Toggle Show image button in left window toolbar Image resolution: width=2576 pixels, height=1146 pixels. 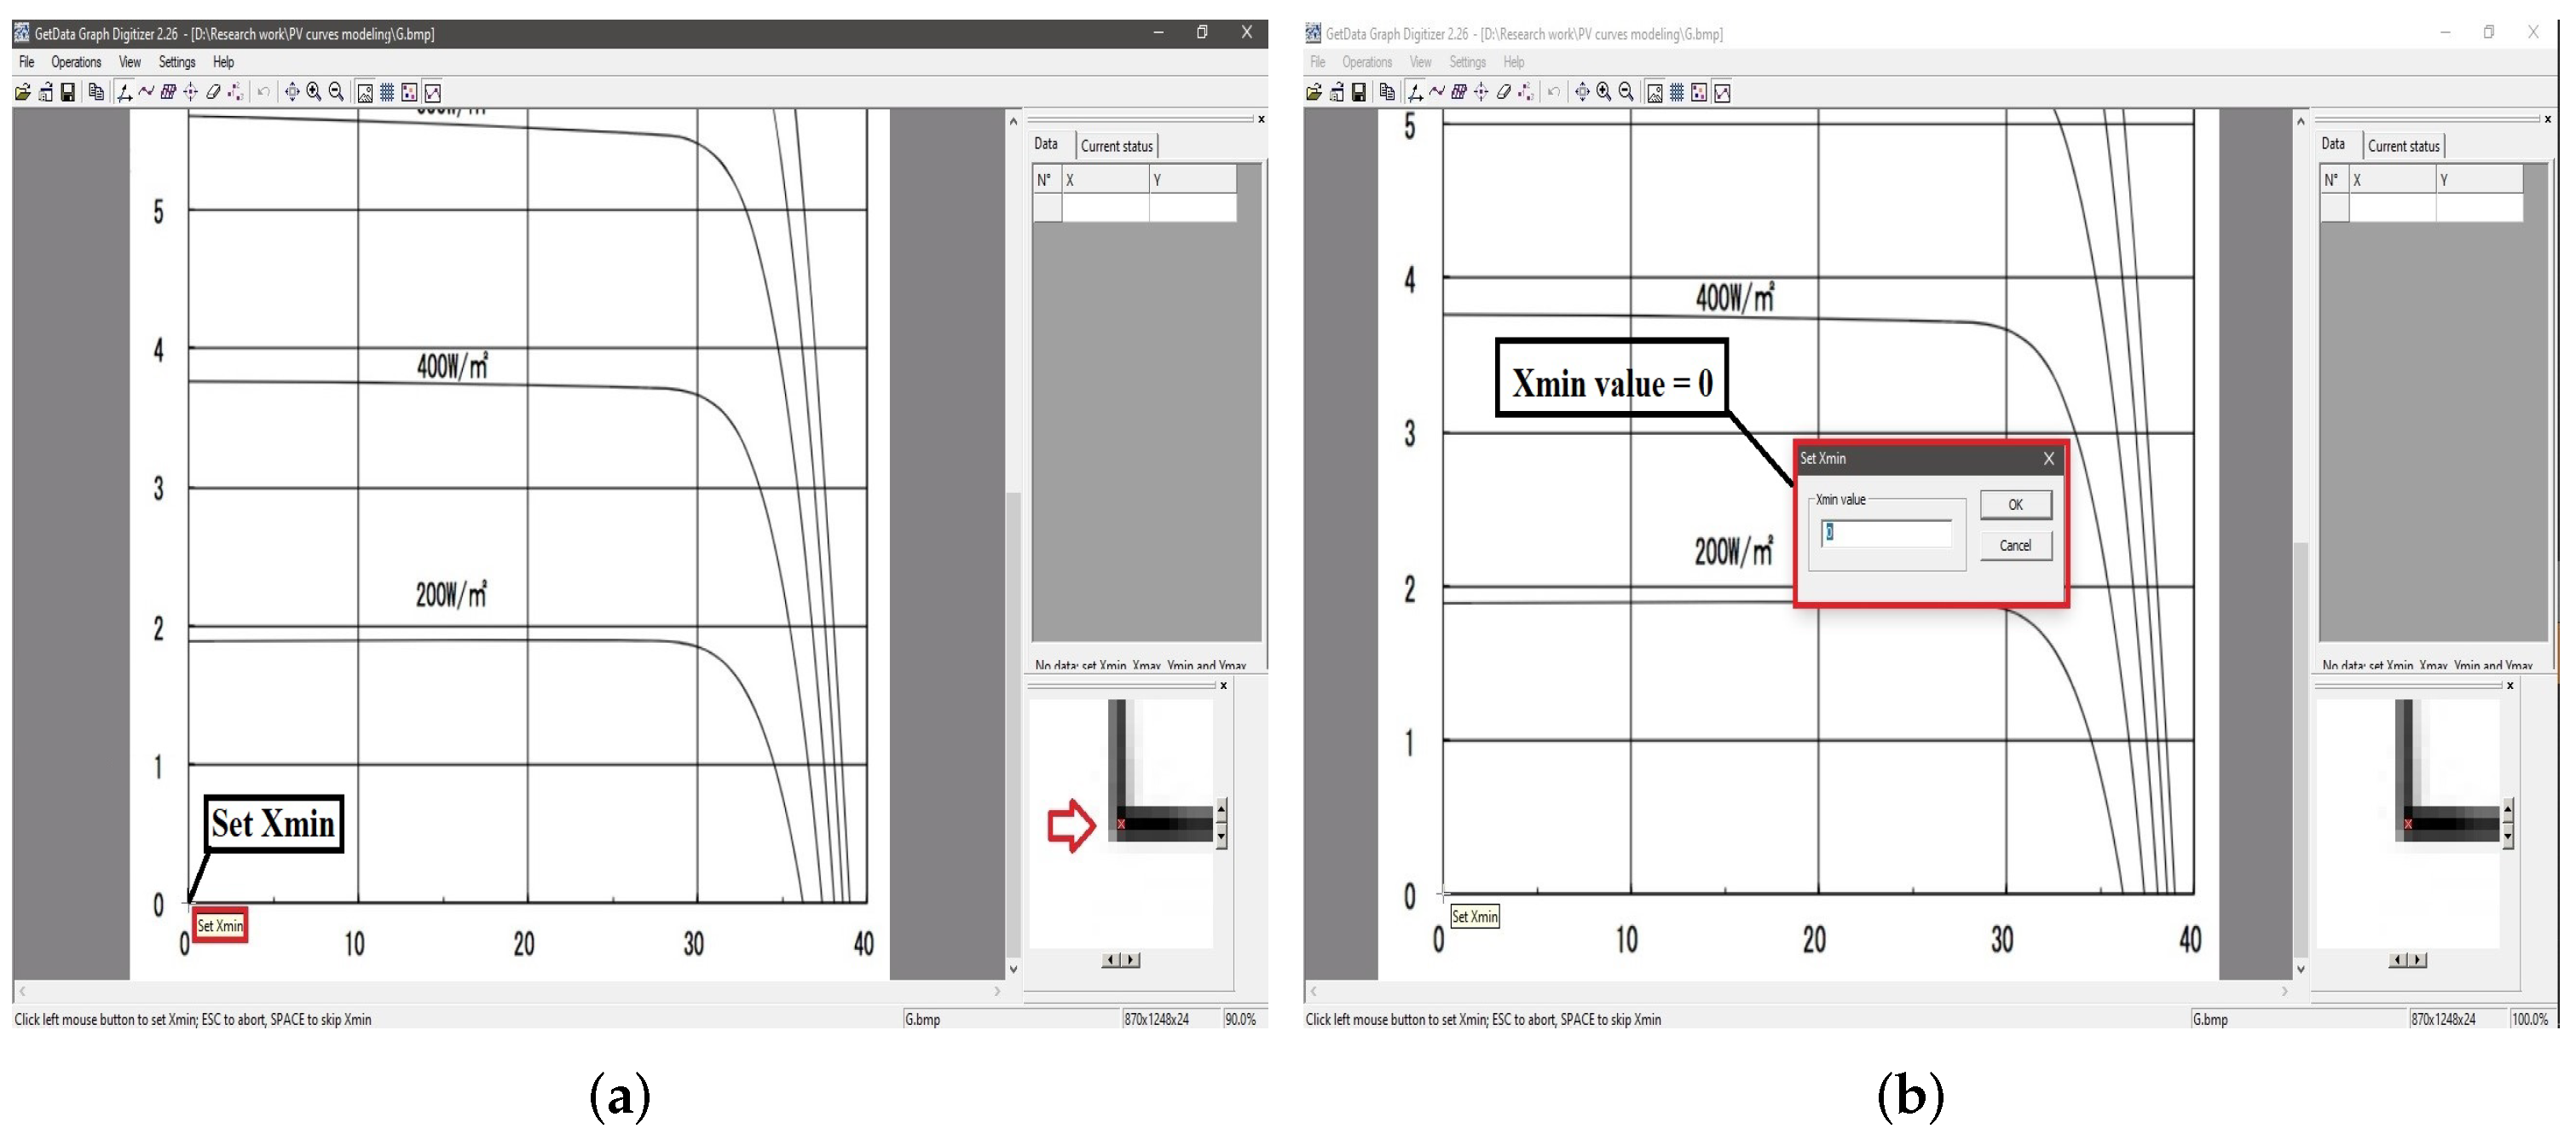point(365,93)
